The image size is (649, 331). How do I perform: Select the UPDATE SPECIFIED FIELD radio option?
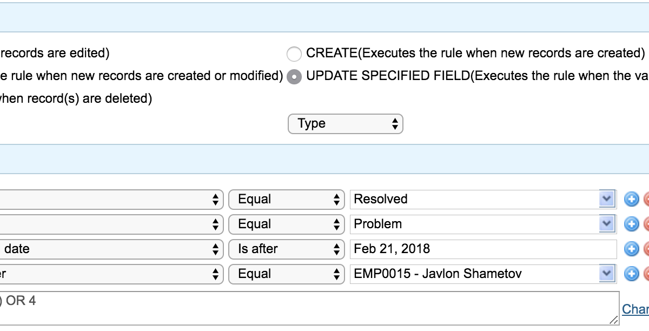coord(294,77)
